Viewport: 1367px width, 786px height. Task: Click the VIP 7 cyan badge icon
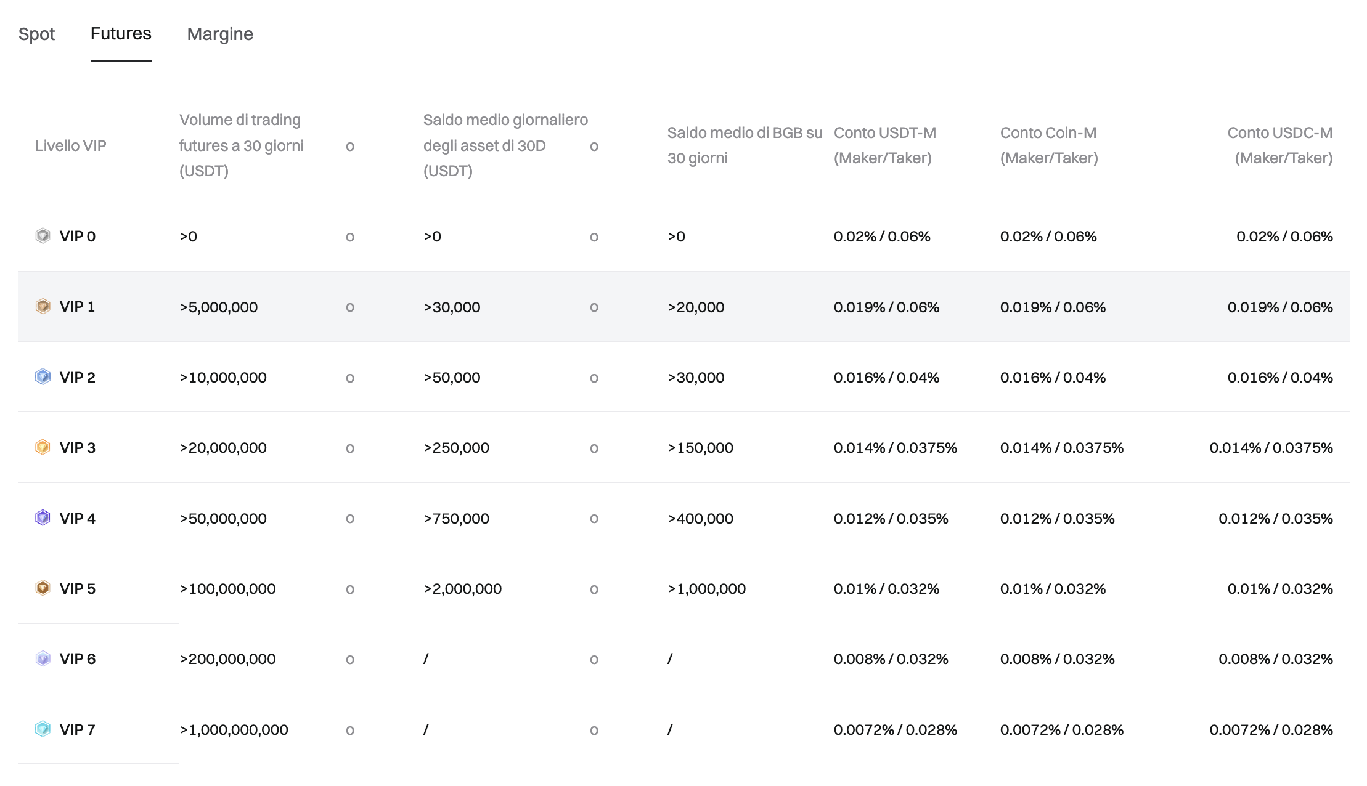tap(43, 729)
